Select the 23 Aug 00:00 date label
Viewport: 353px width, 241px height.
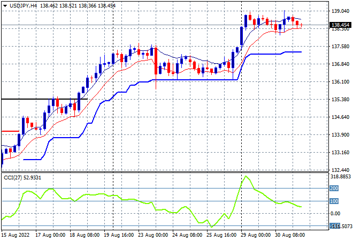153,235
